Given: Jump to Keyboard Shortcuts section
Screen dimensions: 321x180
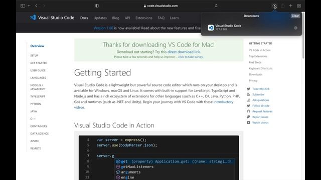Looking at the screenshot, I should point(261,68).
